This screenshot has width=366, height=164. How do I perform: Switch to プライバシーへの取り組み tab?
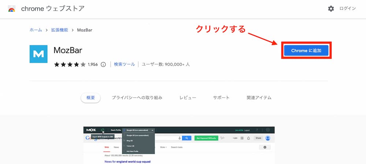coord(137,98)
